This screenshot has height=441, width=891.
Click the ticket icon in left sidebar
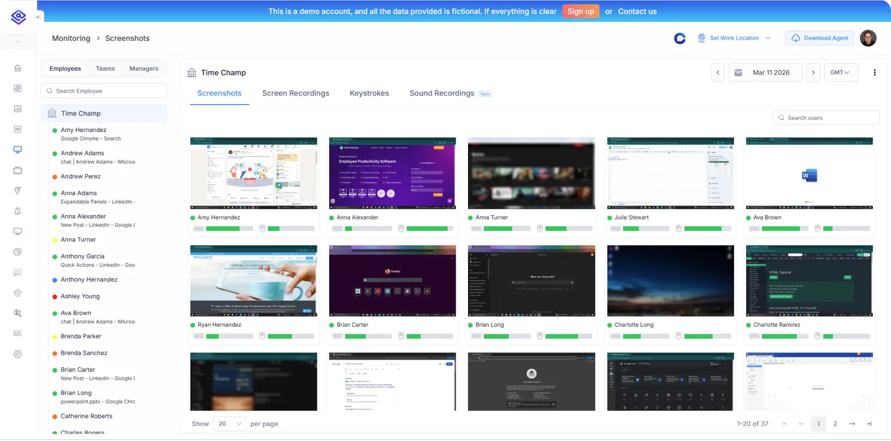18,129
